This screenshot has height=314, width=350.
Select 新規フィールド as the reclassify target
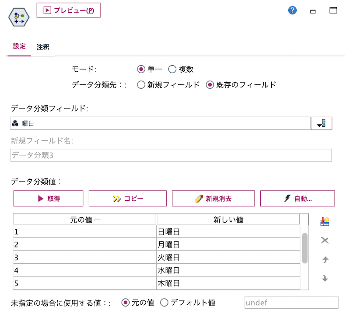[x=142, y=85]
